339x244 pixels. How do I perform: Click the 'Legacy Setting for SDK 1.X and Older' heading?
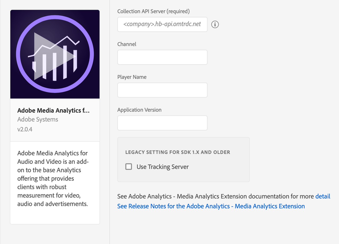(178, 152)
